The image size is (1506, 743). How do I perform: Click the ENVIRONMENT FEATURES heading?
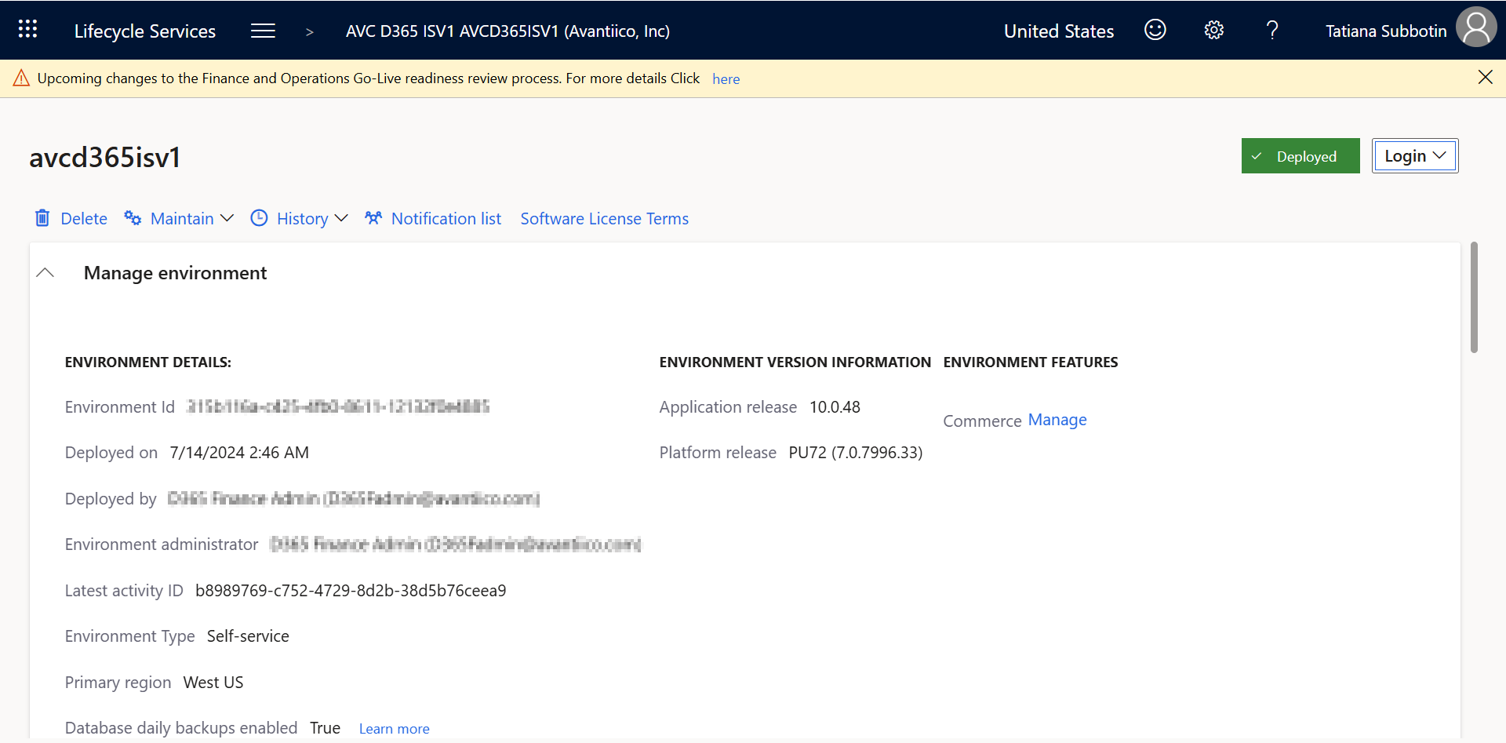[x=1030, y=362]
